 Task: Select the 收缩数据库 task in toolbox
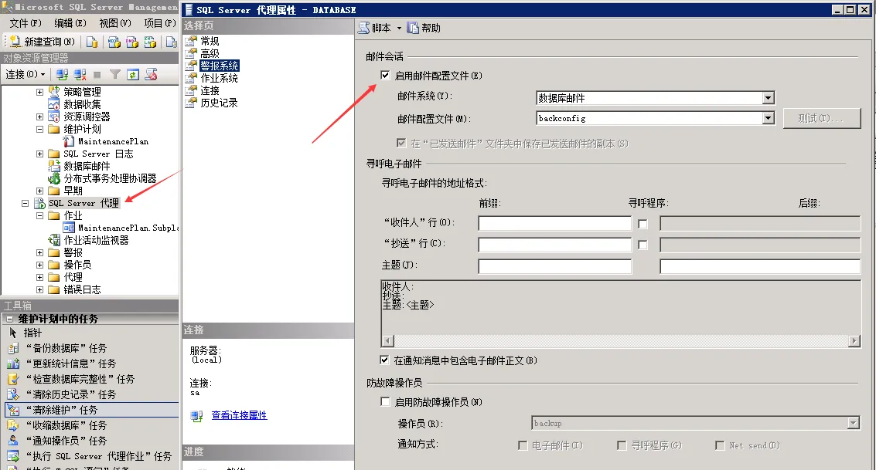click(66, 425)
